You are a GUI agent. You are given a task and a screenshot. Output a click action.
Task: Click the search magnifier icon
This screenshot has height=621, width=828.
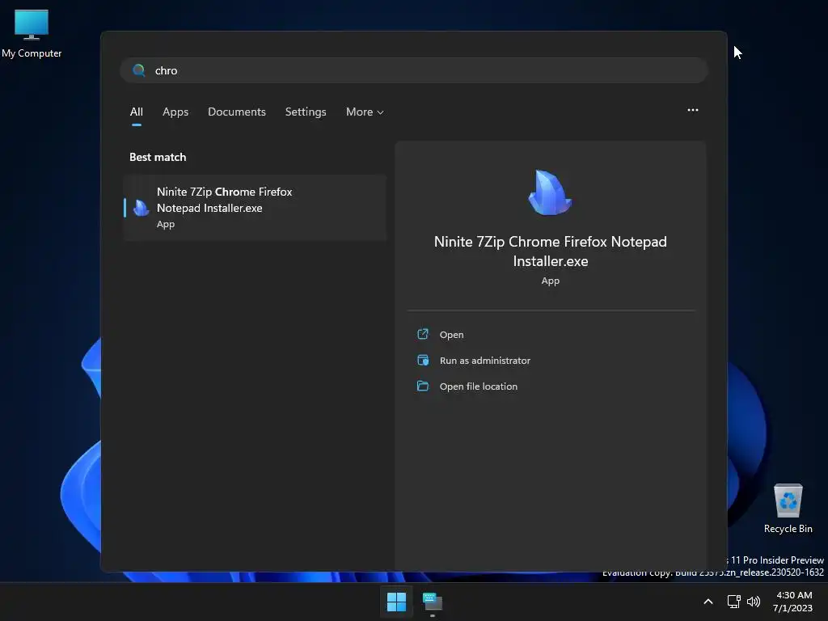[139, 70]
